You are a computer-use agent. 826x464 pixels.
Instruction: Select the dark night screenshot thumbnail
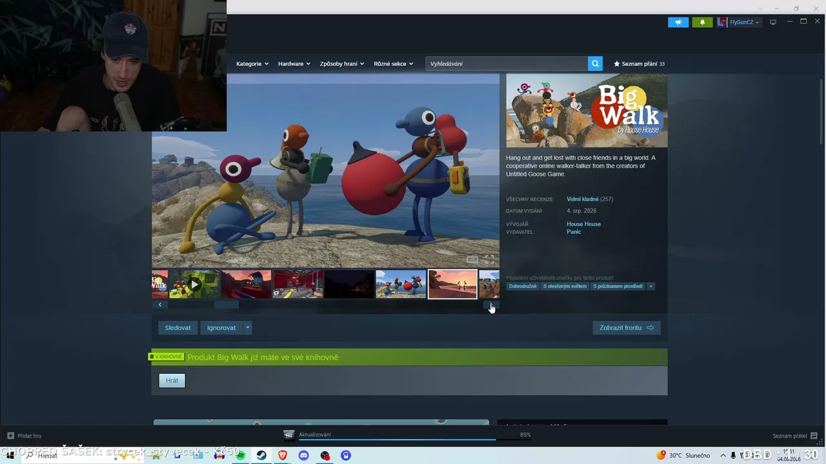[x=349, y=284]
